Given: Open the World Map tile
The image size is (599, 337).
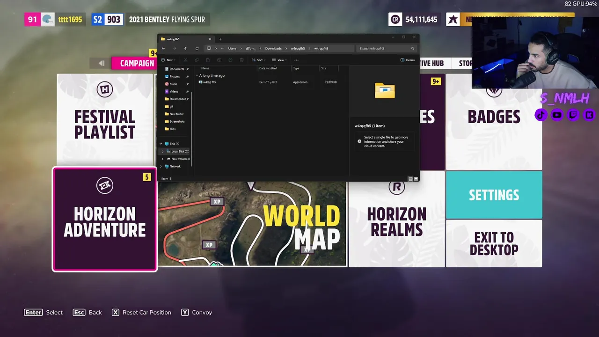Looking at the screenshot, I should click(x=252, y=224).
